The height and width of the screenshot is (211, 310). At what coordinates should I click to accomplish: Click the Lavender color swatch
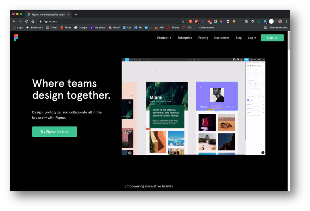click(248, 100)
